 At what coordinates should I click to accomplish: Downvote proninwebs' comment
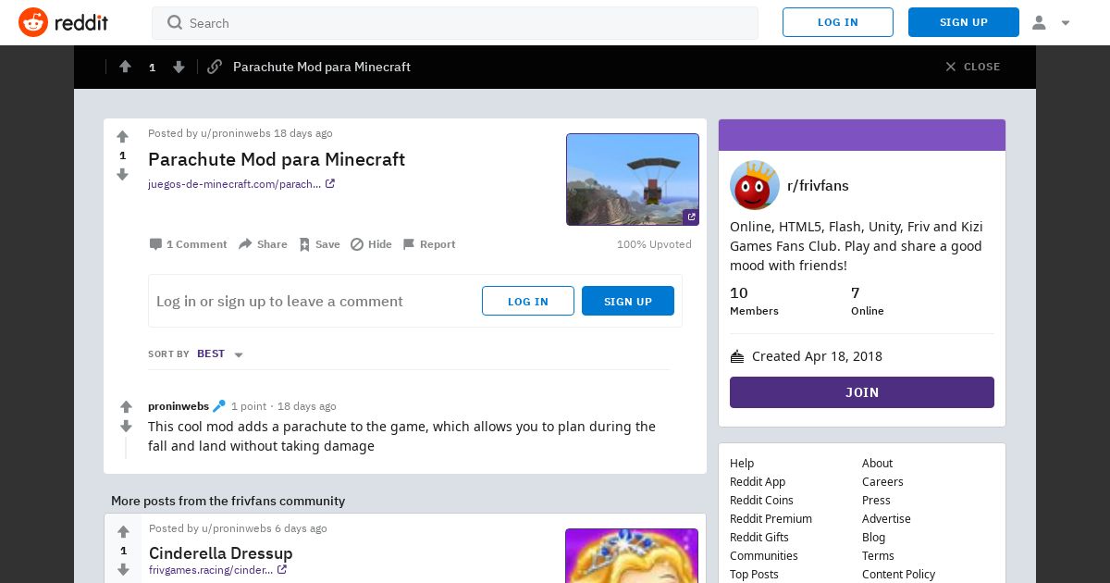pyautogui.click(x=127, y=427)
